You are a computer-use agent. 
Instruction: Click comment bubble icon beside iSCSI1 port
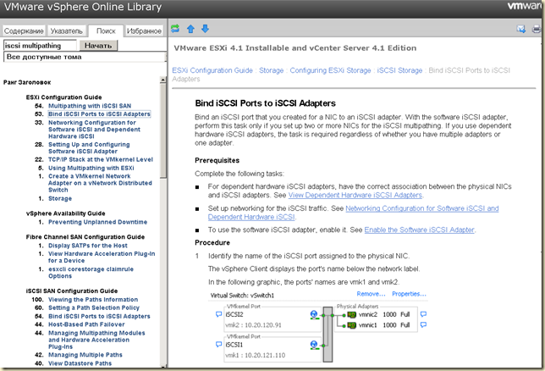218,344
